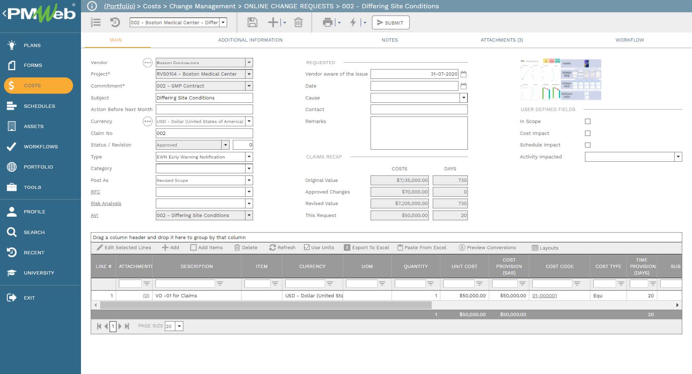The height and width of the screenshot is (374, 692).
Task: Delete record using trash icon
Action: 298,22
